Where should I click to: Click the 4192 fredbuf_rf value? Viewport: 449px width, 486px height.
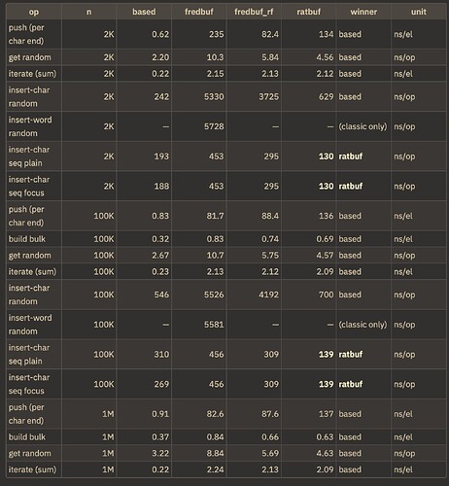click(268, 295)
